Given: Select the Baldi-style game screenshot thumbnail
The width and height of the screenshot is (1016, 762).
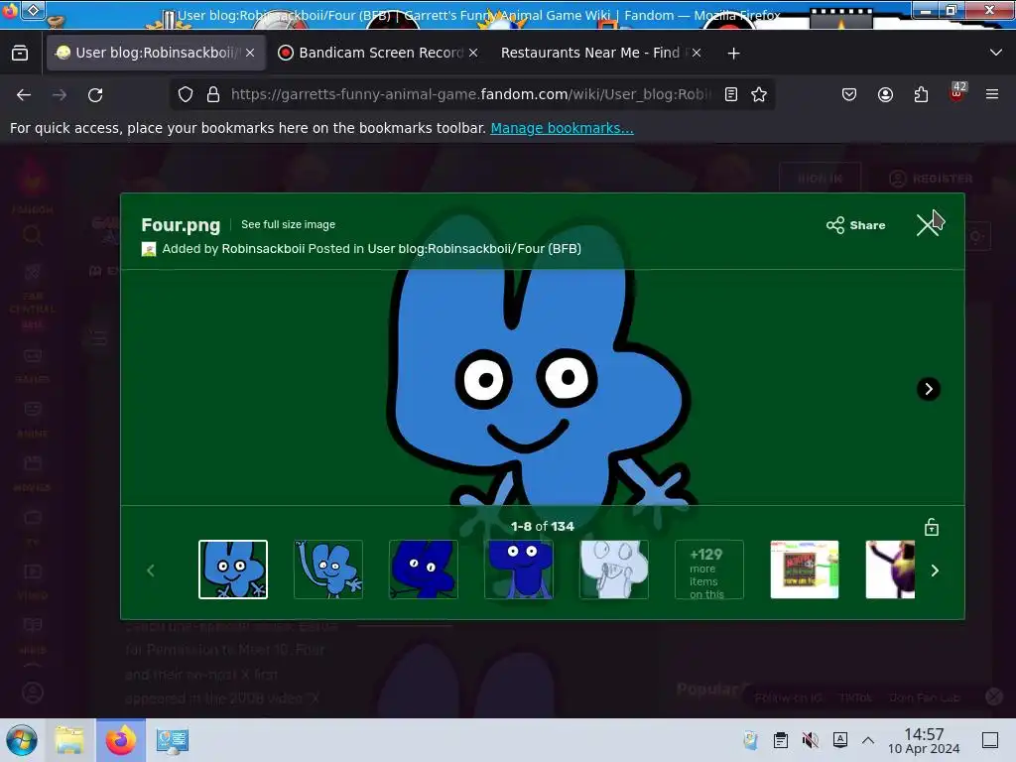Looking at the screenshot, I should tap(805, 570).
